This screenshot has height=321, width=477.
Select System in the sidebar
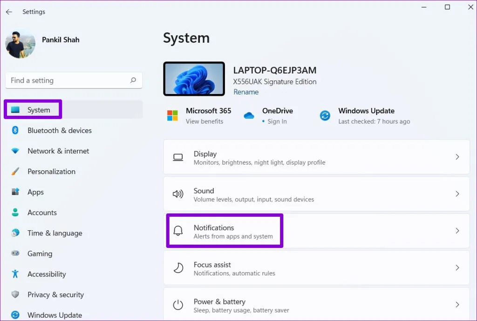pos(38,110)
